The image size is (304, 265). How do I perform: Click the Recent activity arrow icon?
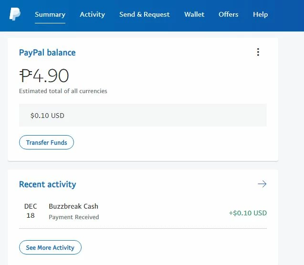coord(262,184)
